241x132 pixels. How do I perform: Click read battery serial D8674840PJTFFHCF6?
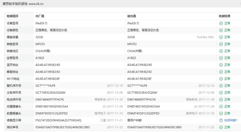pos(141,99)
